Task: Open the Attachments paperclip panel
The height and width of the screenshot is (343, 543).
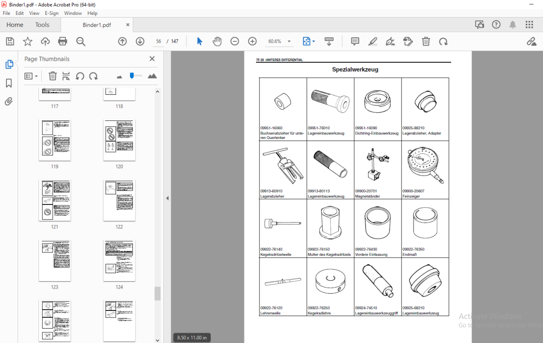Action: click(x=9, y=101)
